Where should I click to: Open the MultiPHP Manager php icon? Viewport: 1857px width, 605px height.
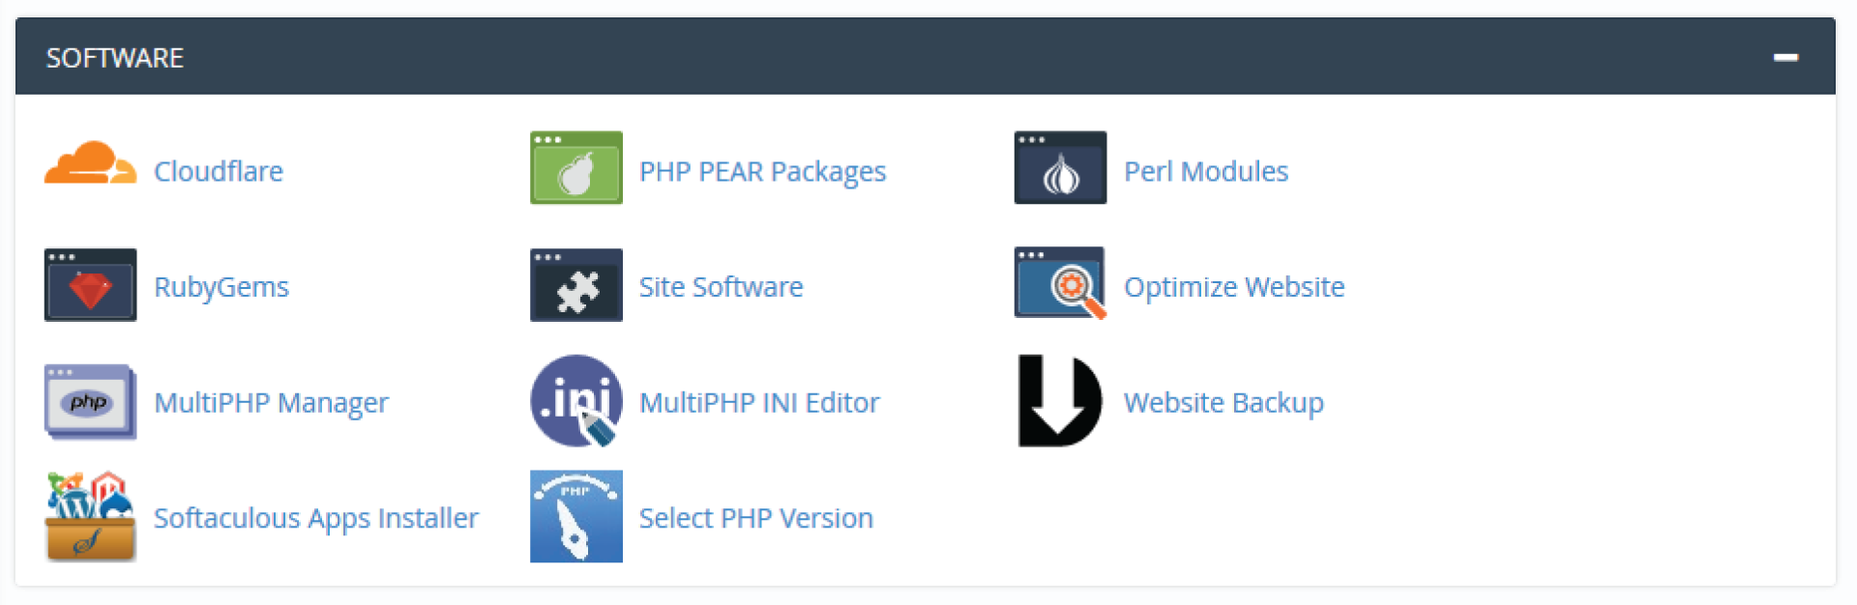90,401
